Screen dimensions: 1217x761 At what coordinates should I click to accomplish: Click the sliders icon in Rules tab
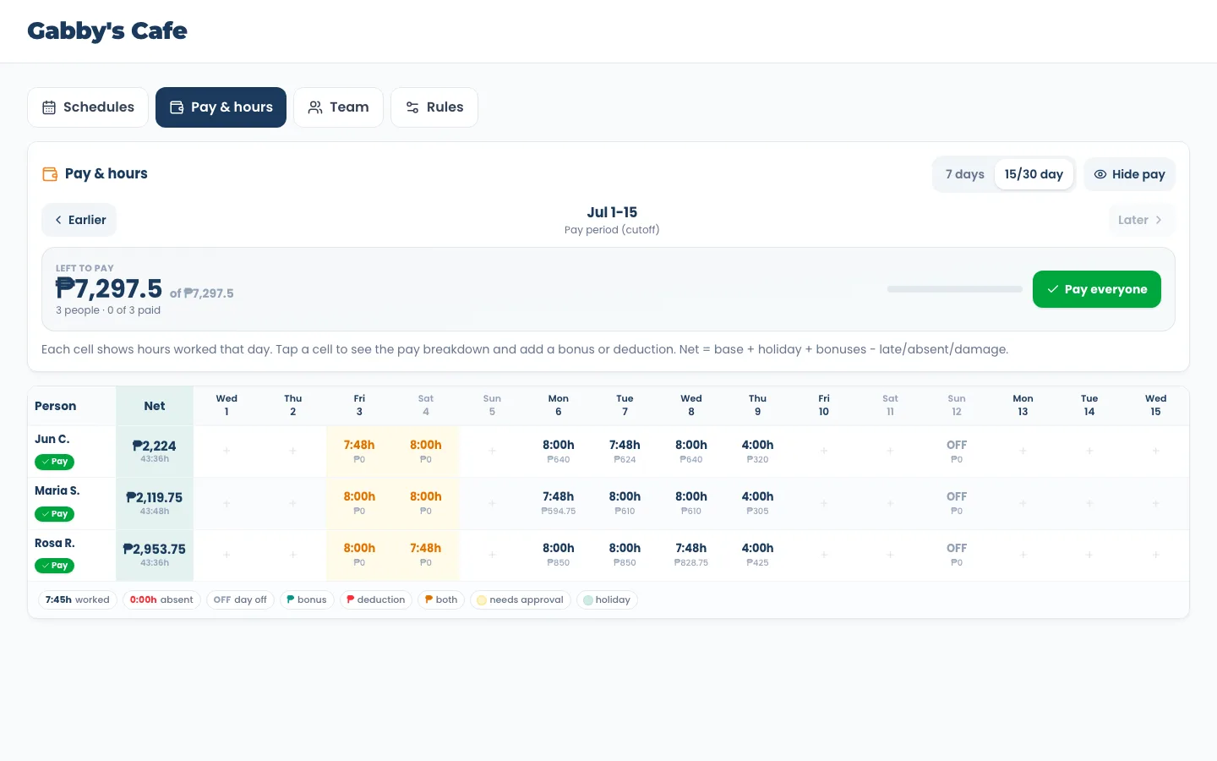coord(412,107)
